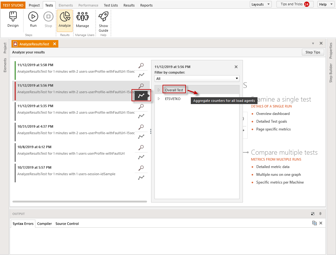Switch to Source Control output tab

point(67,223)
